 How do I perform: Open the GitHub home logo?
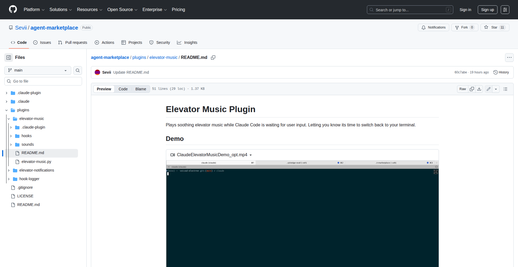coord(12,9)
